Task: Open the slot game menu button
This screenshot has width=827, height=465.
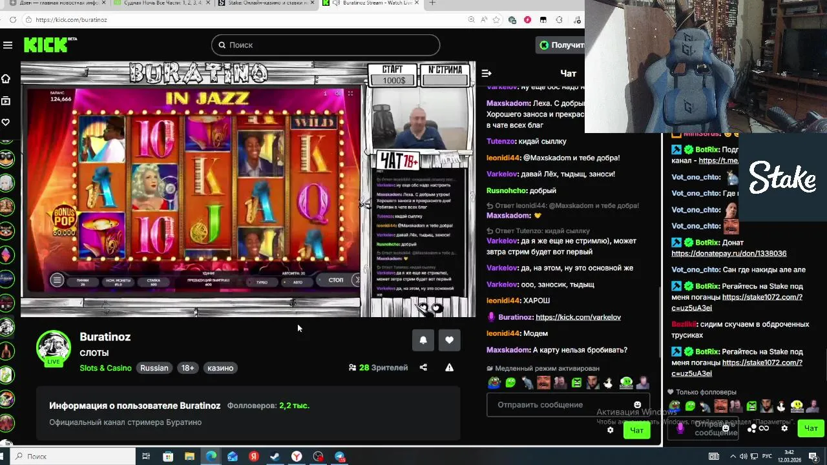Action: click(57, 280)
